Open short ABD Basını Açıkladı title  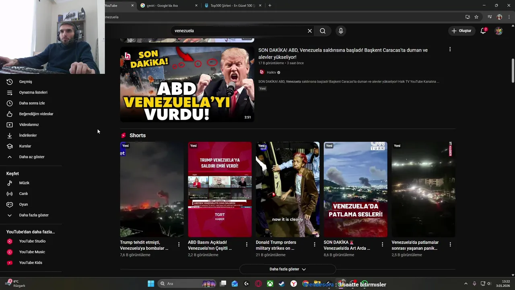point(210,245)
